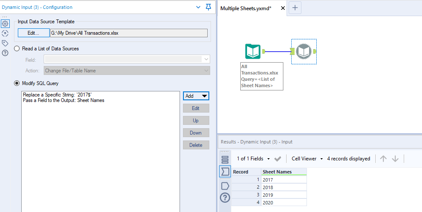This screenshot has width=422, height=212.
Task: Open a new workflow tab with plus
Action: click(x=296, y=7)
